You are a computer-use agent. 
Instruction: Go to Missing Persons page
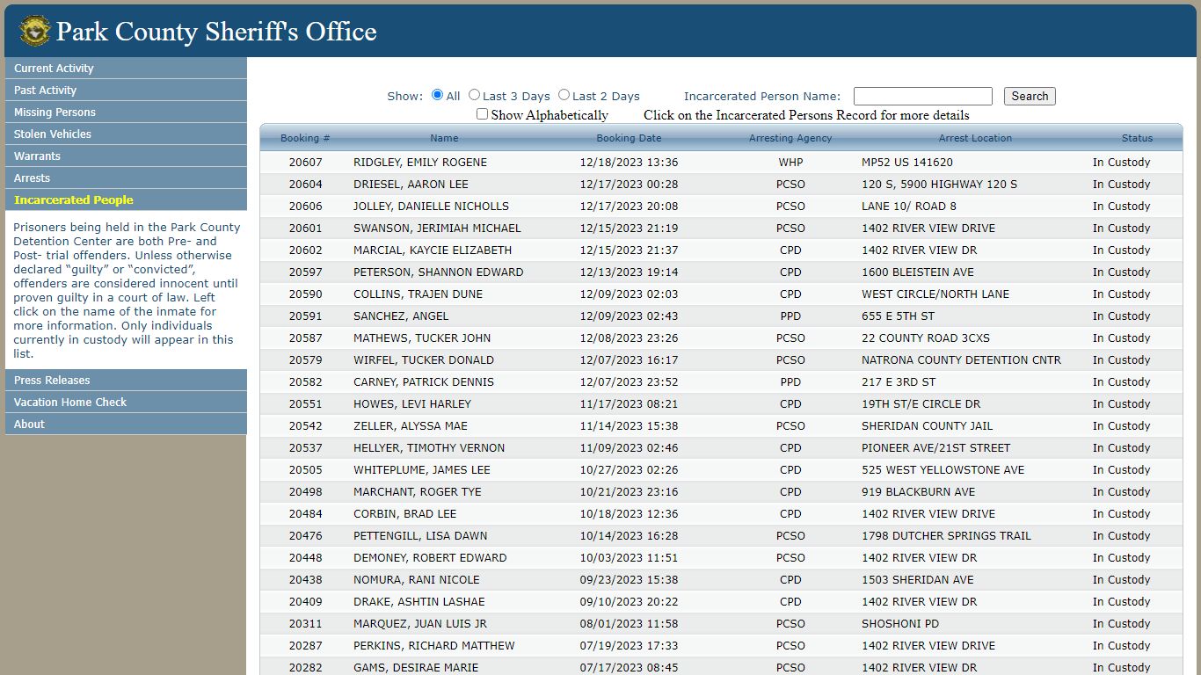click(x=126, y=112)
